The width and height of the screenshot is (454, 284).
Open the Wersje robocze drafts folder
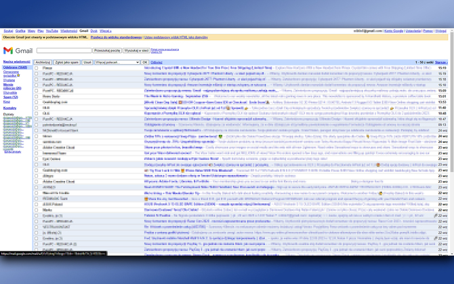(12, 86)
